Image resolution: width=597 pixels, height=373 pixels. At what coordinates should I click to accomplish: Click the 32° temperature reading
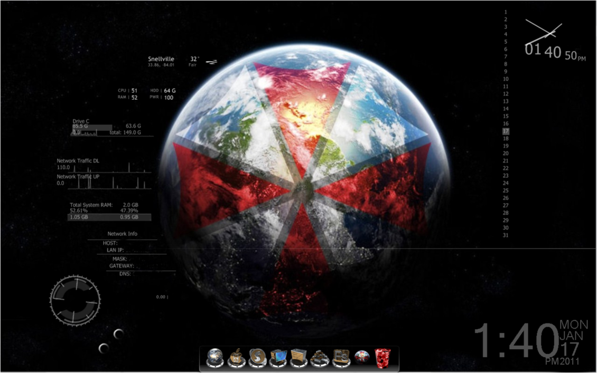coord(194,59)
